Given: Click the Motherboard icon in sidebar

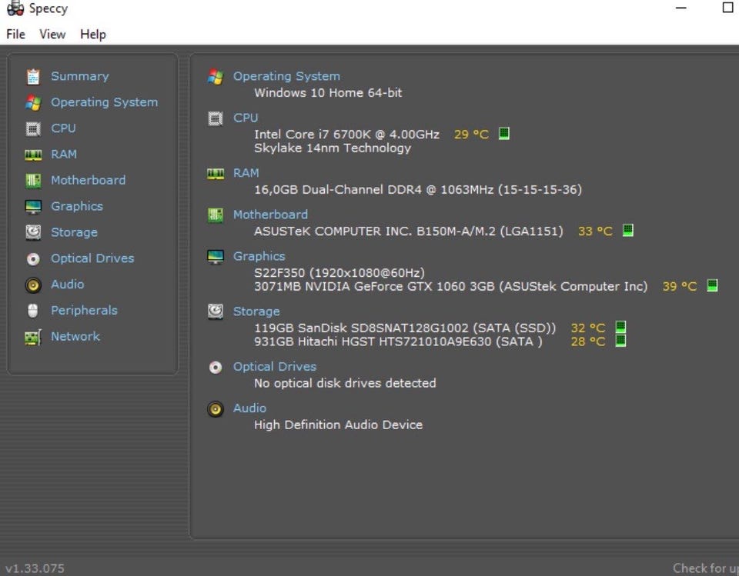Looking at the screenshot, I should click(33, 181).
